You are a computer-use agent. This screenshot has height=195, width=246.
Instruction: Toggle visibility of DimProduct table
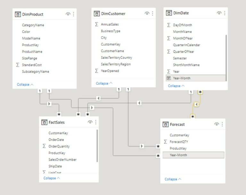click(68, 14)
